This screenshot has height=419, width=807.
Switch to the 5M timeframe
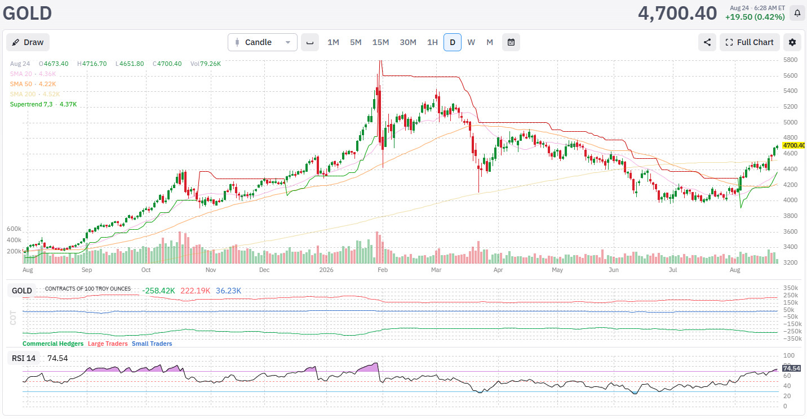tap(356, 42)
